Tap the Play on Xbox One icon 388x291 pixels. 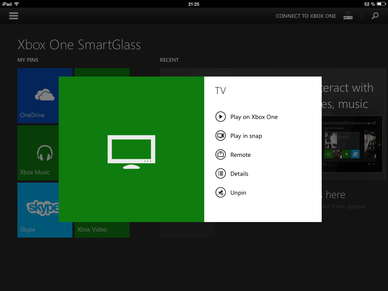221,117
